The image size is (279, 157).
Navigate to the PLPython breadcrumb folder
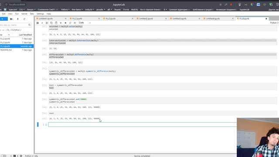tap(16, 30)
